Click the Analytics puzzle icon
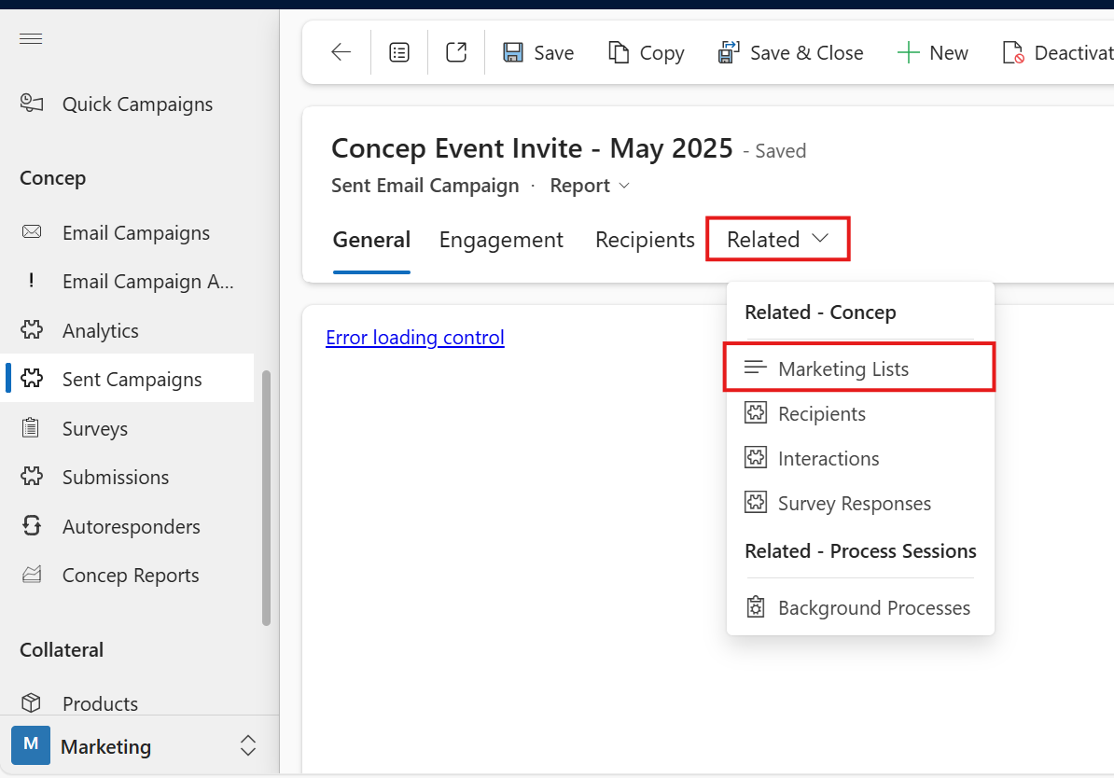The image size is (1114, 778). pos(32,329)
